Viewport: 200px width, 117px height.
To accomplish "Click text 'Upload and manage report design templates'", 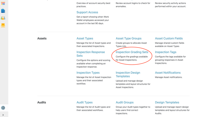I will pyautogui.click(x=172, y=109).
